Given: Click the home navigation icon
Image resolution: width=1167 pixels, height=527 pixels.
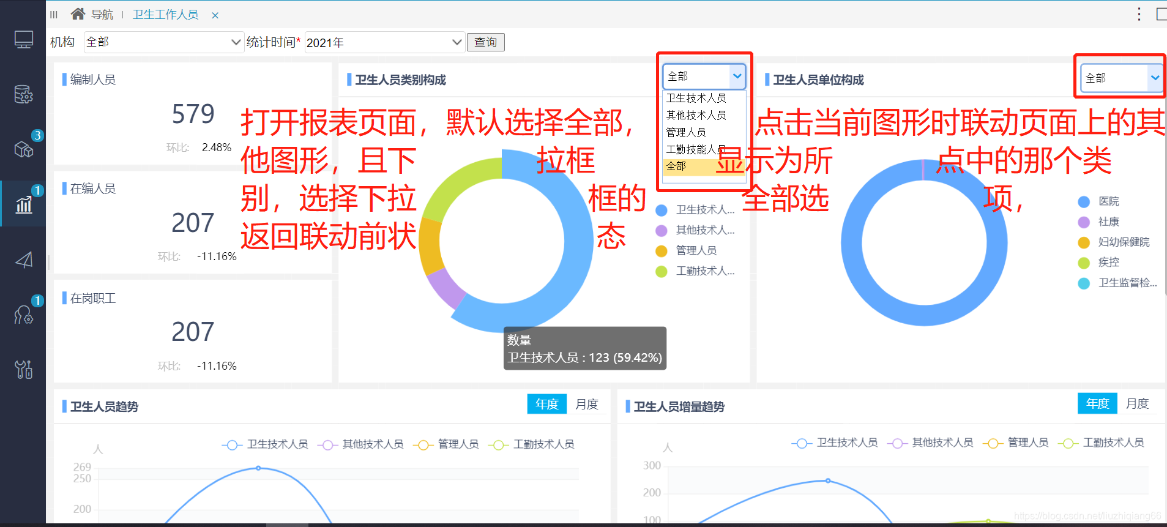Looking at the screenshot, I should [78, 13].
